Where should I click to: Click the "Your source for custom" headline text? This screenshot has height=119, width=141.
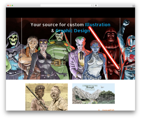(x=57, y=25)
